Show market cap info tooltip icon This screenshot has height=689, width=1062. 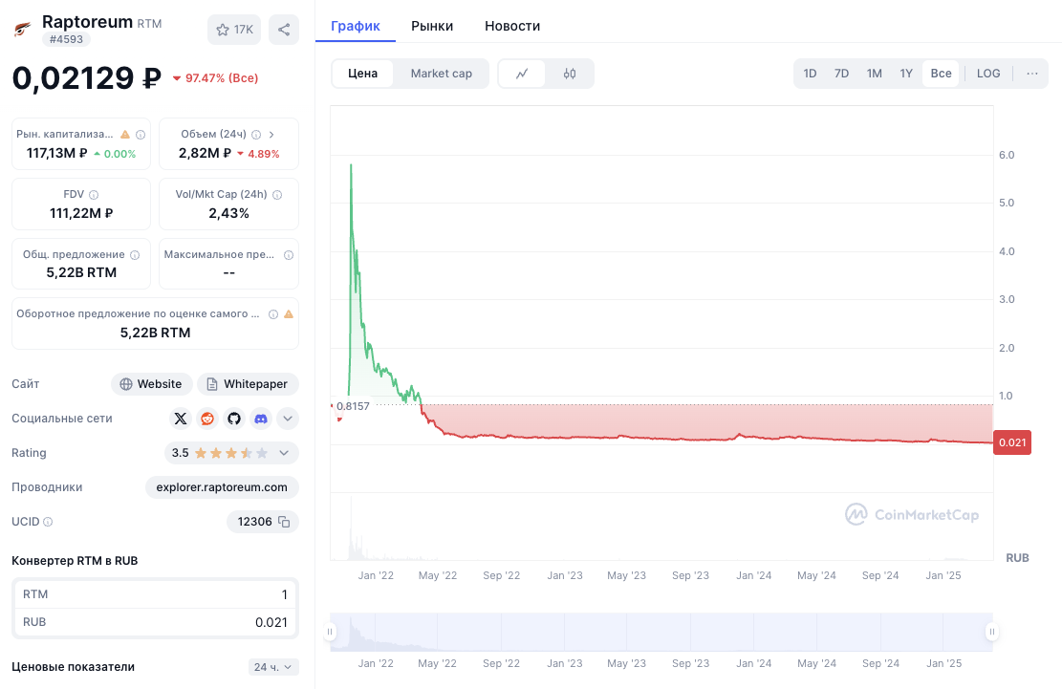pyautogui.click(x=141, y=135)
